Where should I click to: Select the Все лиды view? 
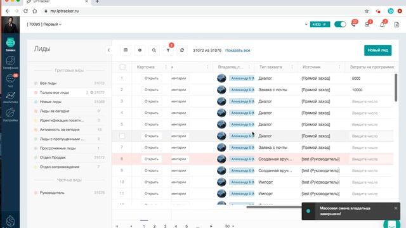(69, 83)
